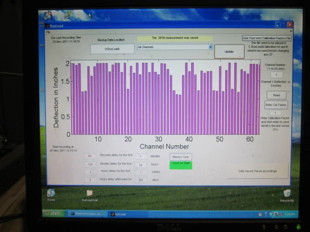Click the 120 minutes delay field

91,164
